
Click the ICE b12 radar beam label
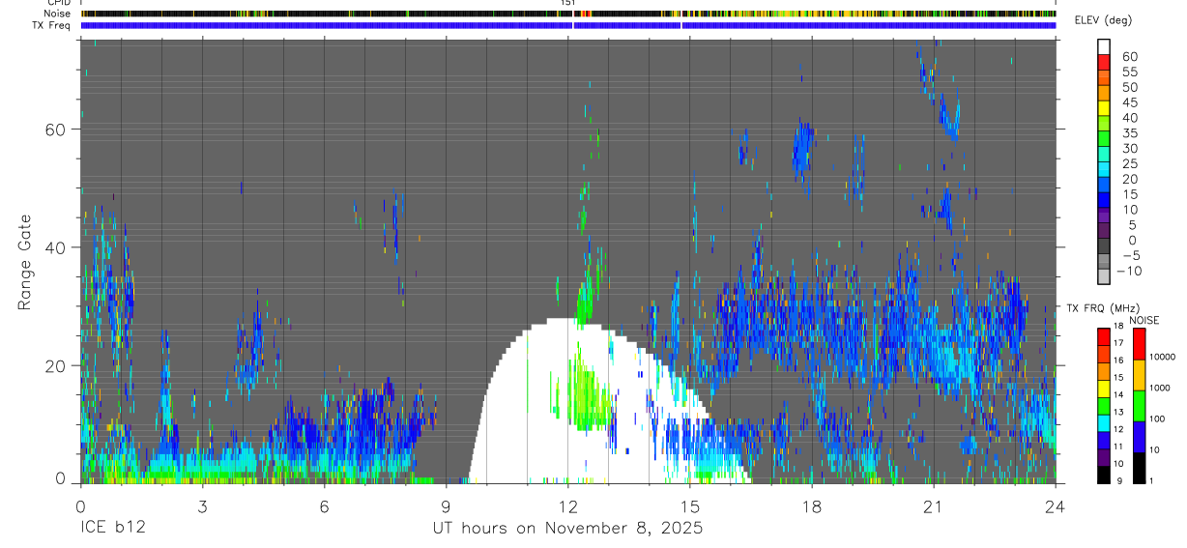(112, 528)
